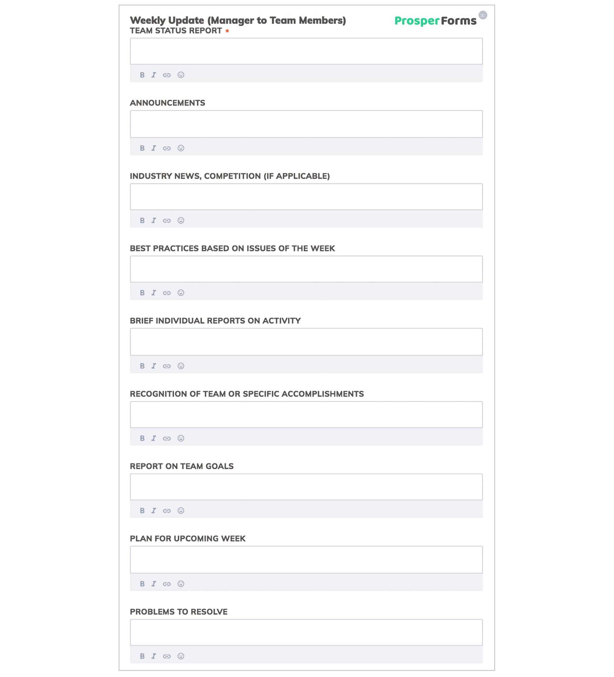Click the Emoji icon in Report on Team Goals

pos(181,511)
